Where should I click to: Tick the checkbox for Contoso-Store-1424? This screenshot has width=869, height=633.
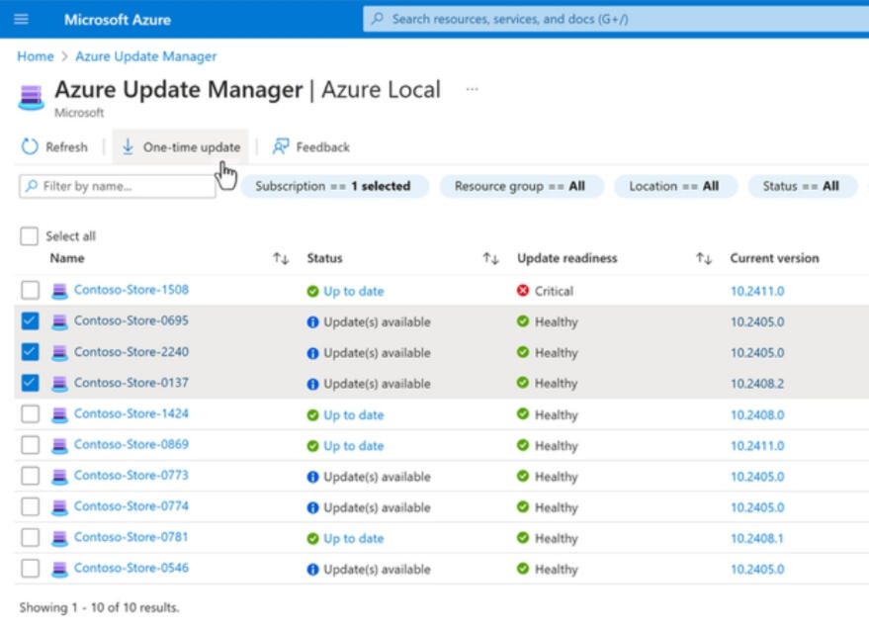31,414
